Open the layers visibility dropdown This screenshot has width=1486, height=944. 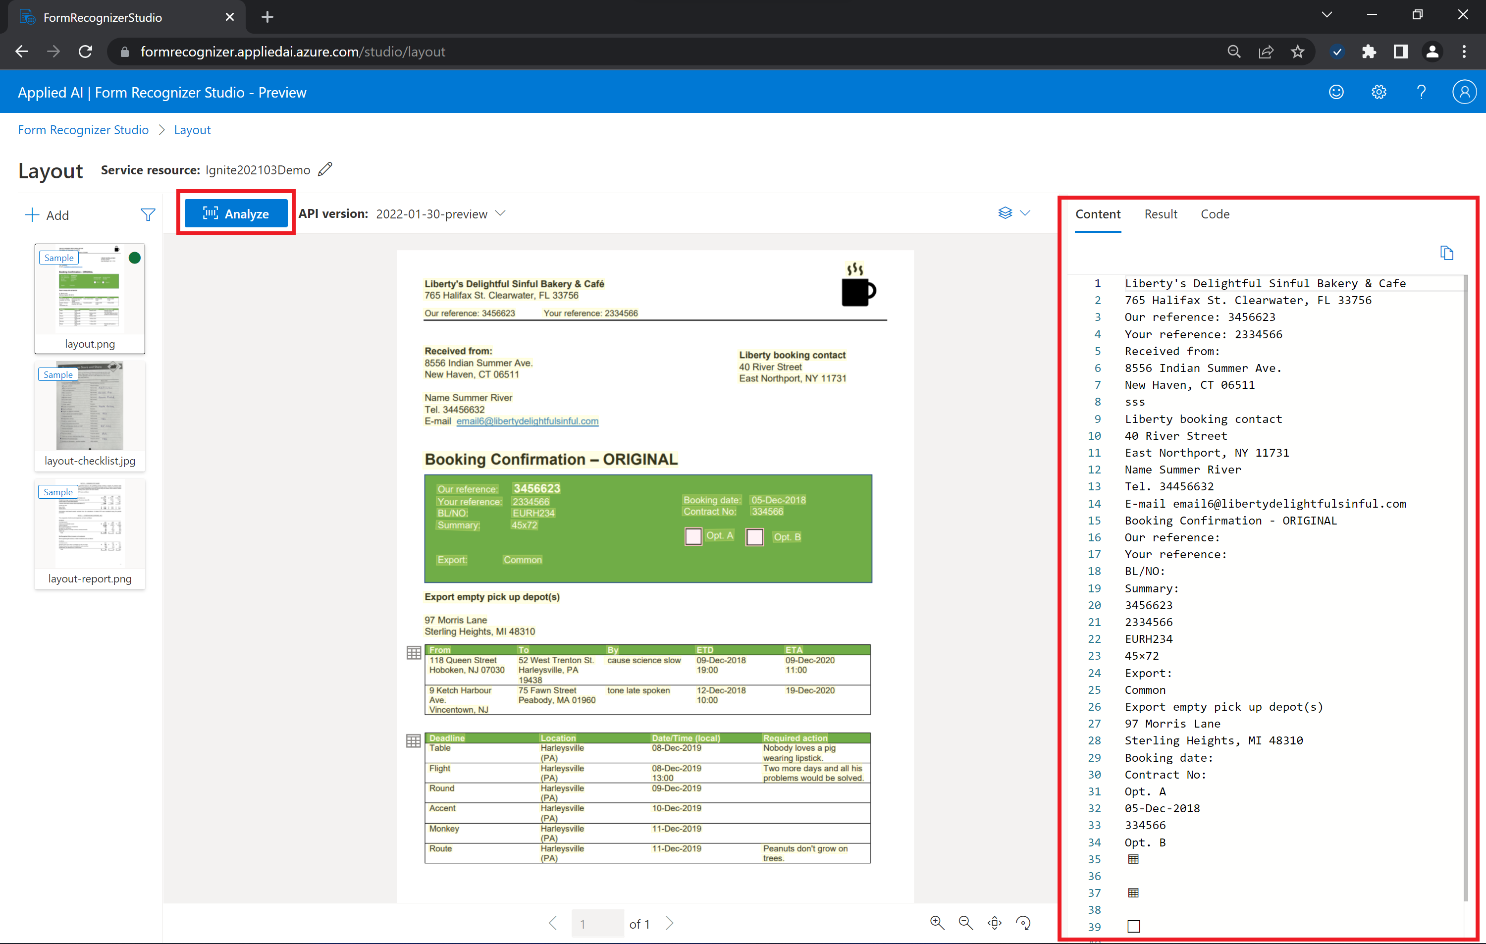tap(1014, 213)
